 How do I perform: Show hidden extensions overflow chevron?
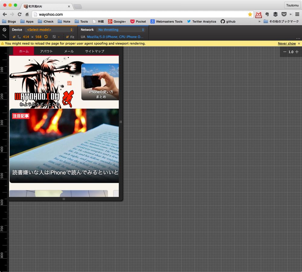point(291,14)
